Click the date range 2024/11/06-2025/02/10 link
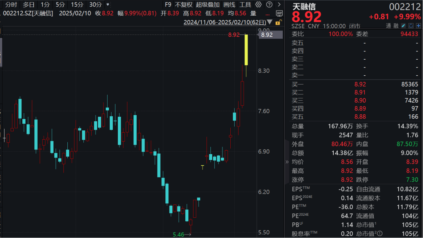The height and width of the screenshot is (238, 423). point(225,22)
